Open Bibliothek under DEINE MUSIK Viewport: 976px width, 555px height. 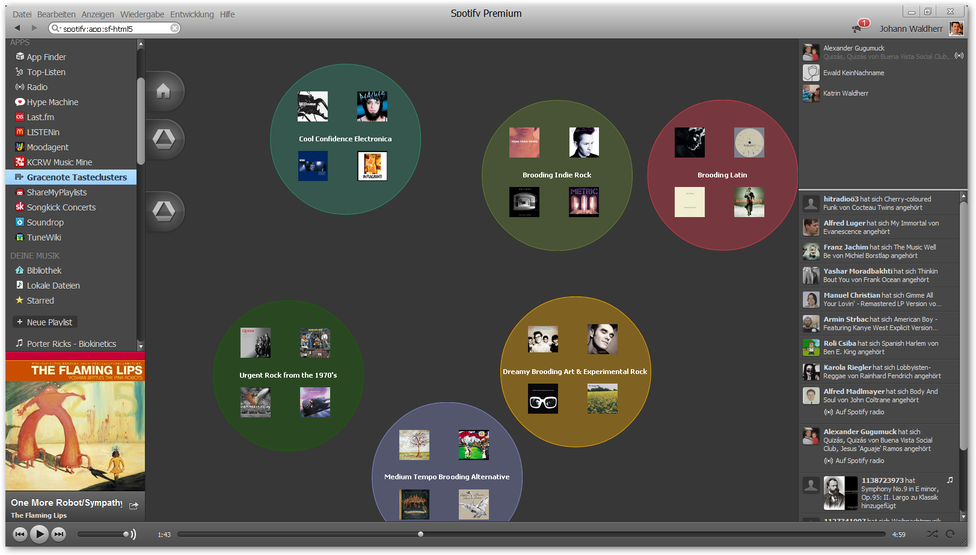tap(71, 271)
